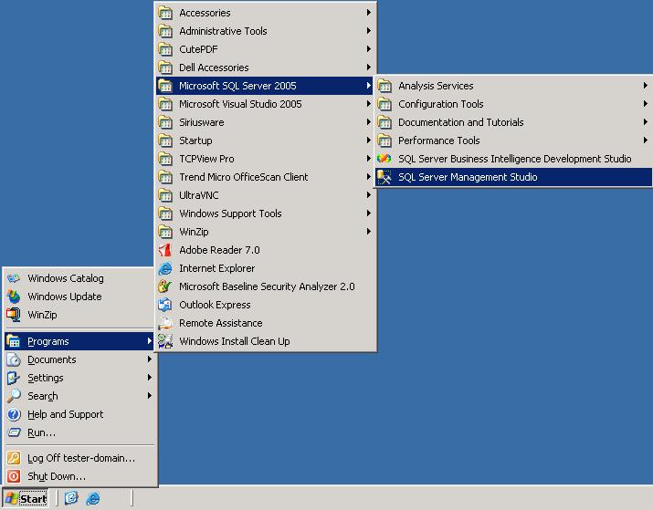653x510 pixels.
Task: Choose Run... from the Start menu
Action: coord(41,432)
